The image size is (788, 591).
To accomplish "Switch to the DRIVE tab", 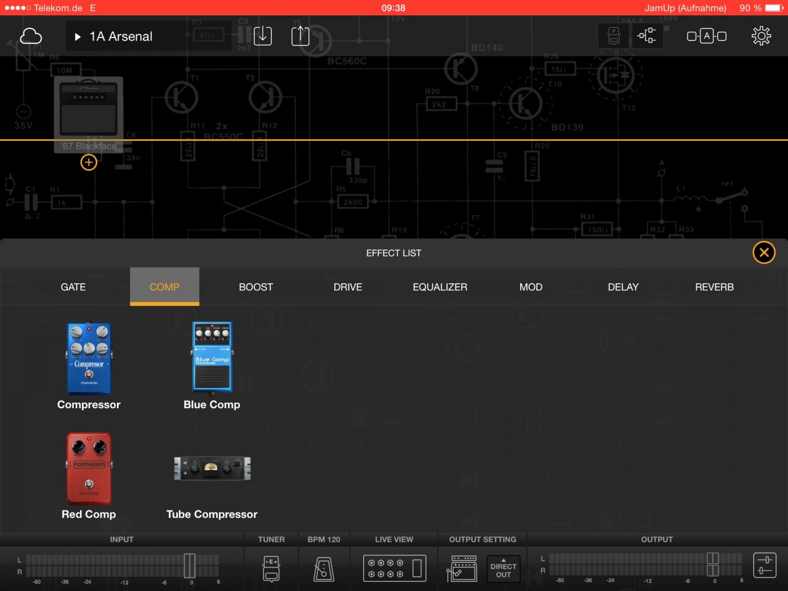I will [348, 287].
